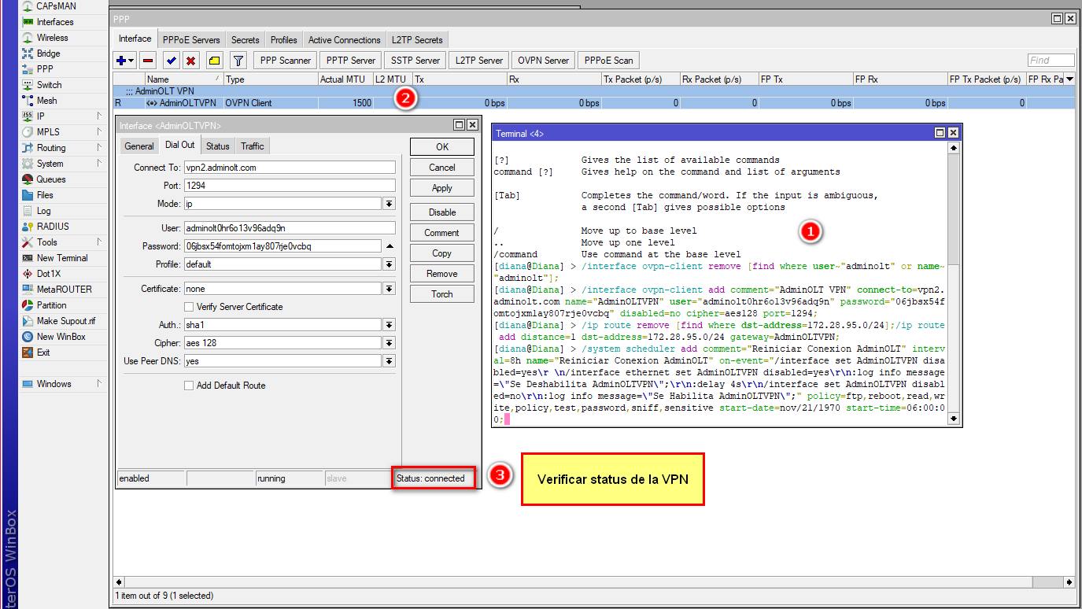Expand the password field toggle arrow
Screen dimensions: 1082x609
tap(389, 246)
